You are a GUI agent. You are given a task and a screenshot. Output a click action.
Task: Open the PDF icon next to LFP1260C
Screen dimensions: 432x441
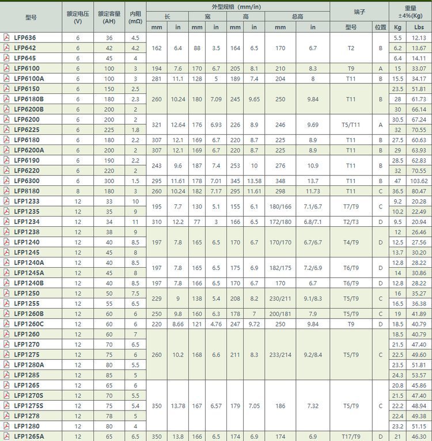(6, 324)
